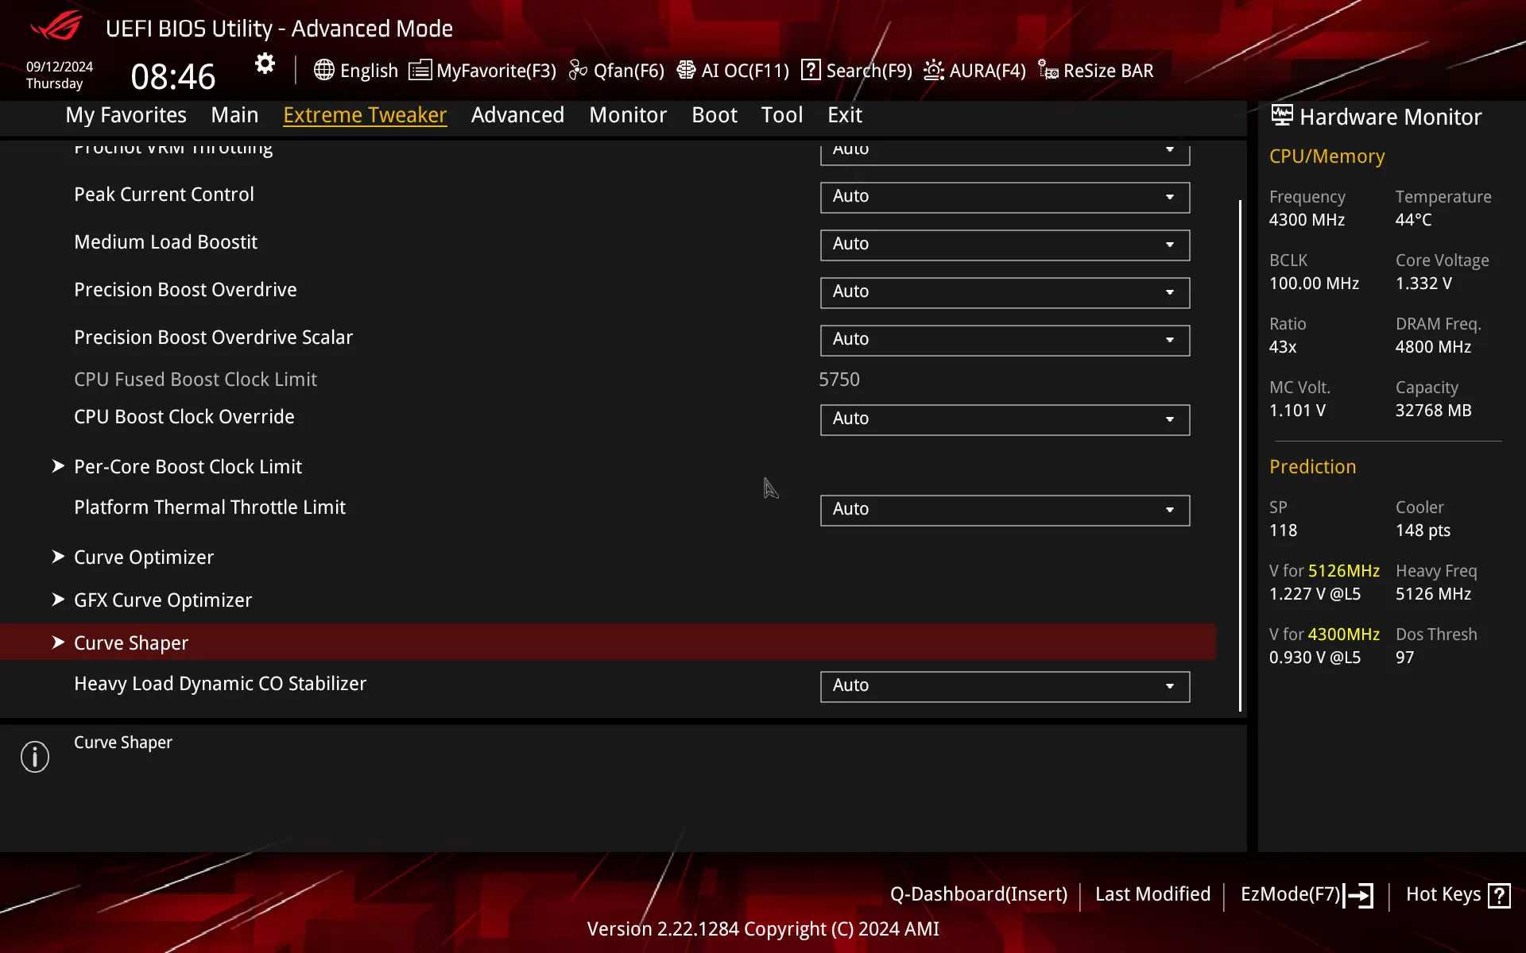Switch to the Monitor tab
The image size is (1526, 953).
click(x=627, y=115)
